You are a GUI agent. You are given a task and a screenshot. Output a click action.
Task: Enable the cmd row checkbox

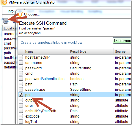pos(21,74)
